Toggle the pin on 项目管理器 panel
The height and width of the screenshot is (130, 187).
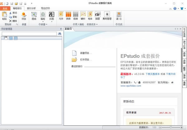click(61, 29)
